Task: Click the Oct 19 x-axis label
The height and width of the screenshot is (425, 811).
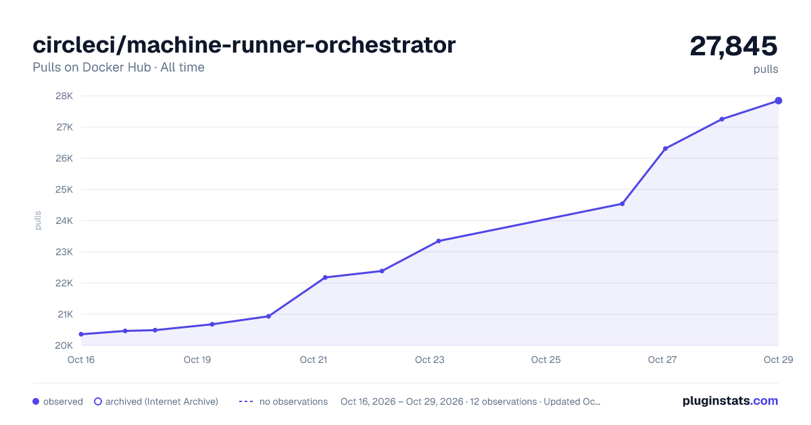Action: click(197, 360)
